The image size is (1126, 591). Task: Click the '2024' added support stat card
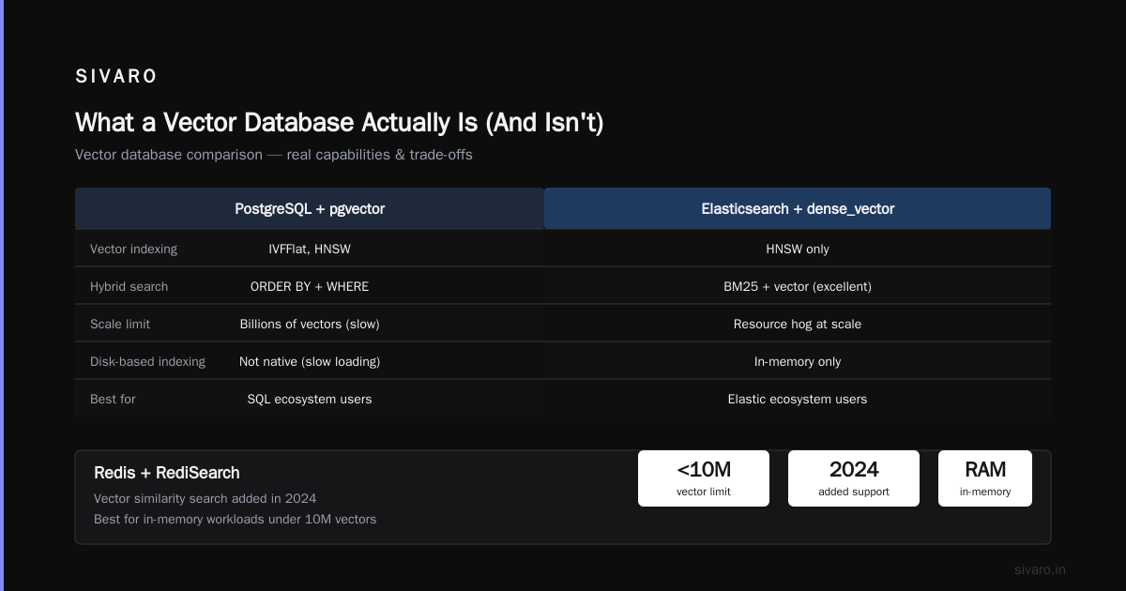tap(854, 478)
